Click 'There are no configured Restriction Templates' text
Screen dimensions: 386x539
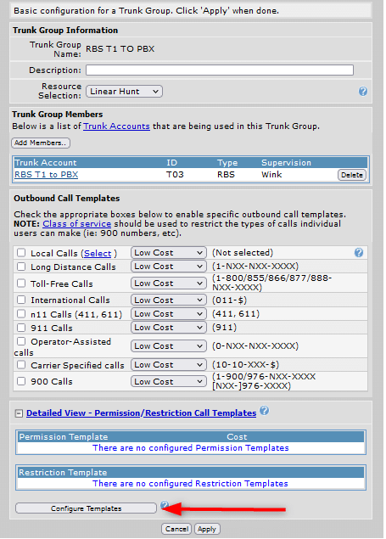click(x=190, y=484)
